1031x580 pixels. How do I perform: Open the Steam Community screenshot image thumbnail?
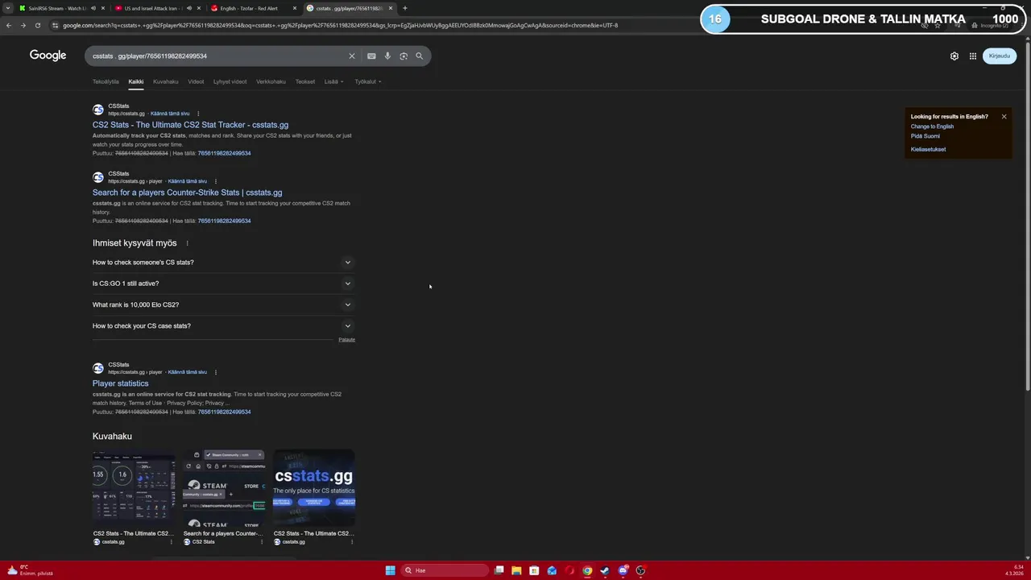point(223,488)
